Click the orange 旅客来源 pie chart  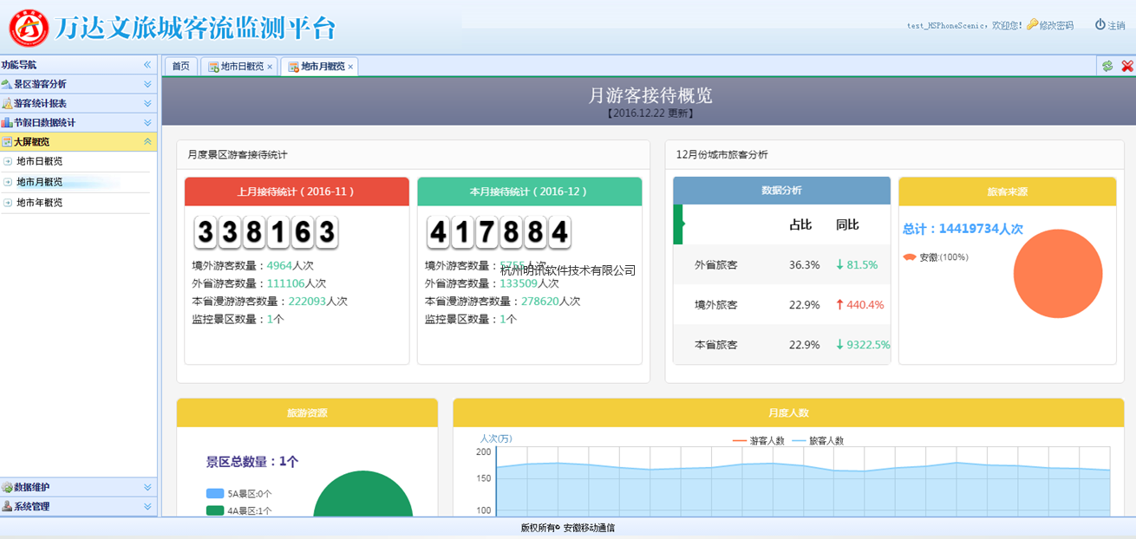tap(1058, 274)
